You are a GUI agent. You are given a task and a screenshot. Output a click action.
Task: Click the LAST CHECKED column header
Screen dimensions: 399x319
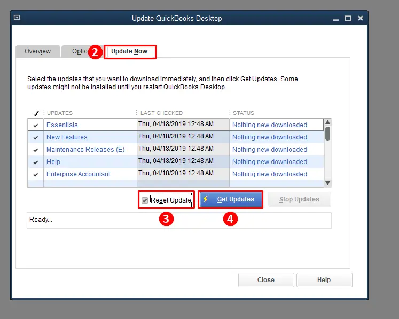click(x=162, y=113)
